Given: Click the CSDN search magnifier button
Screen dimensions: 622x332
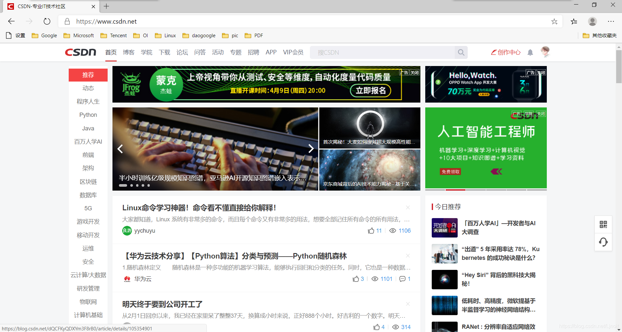Looking at the screenshot, I should pos(461,52).
